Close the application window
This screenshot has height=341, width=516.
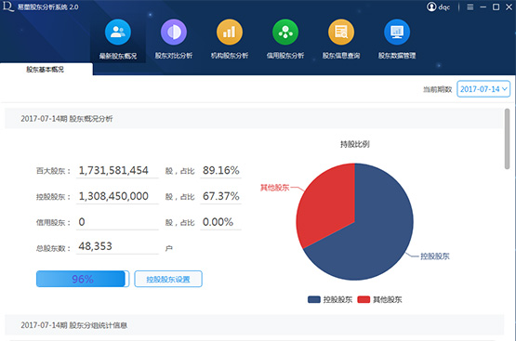click(x=509, y=7)
